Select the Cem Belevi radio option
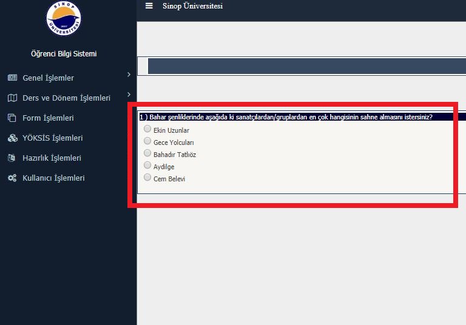The height and width of the screenshot is (325, 466). tap(147, 177)
